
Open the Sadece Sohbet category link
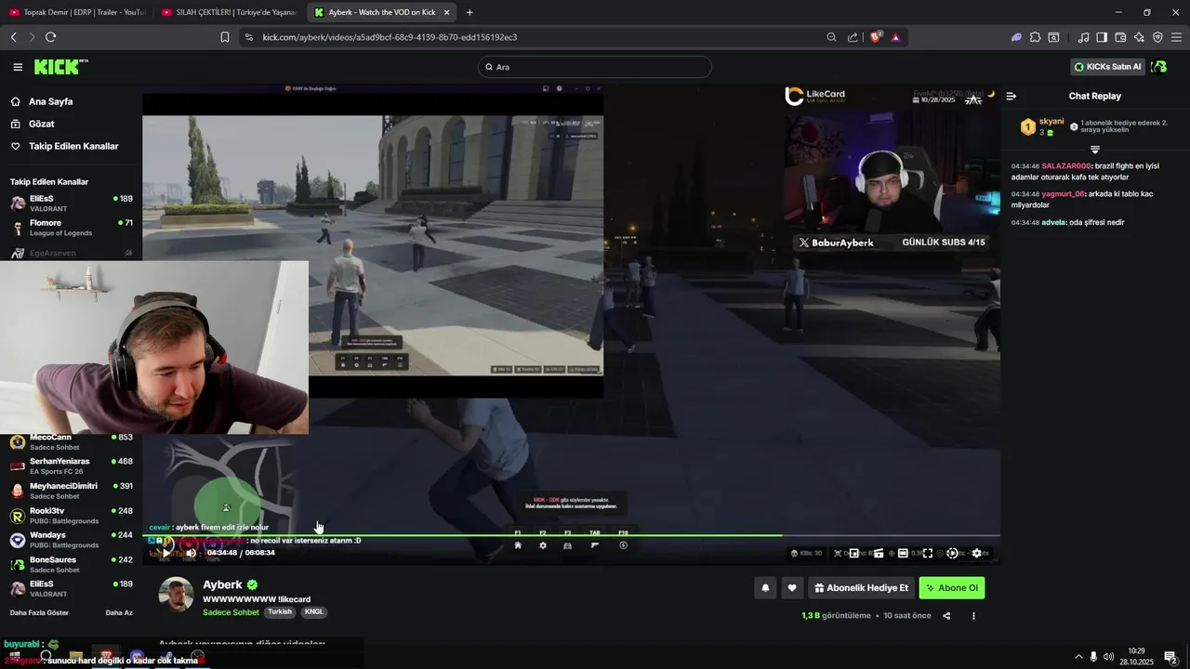231,612
